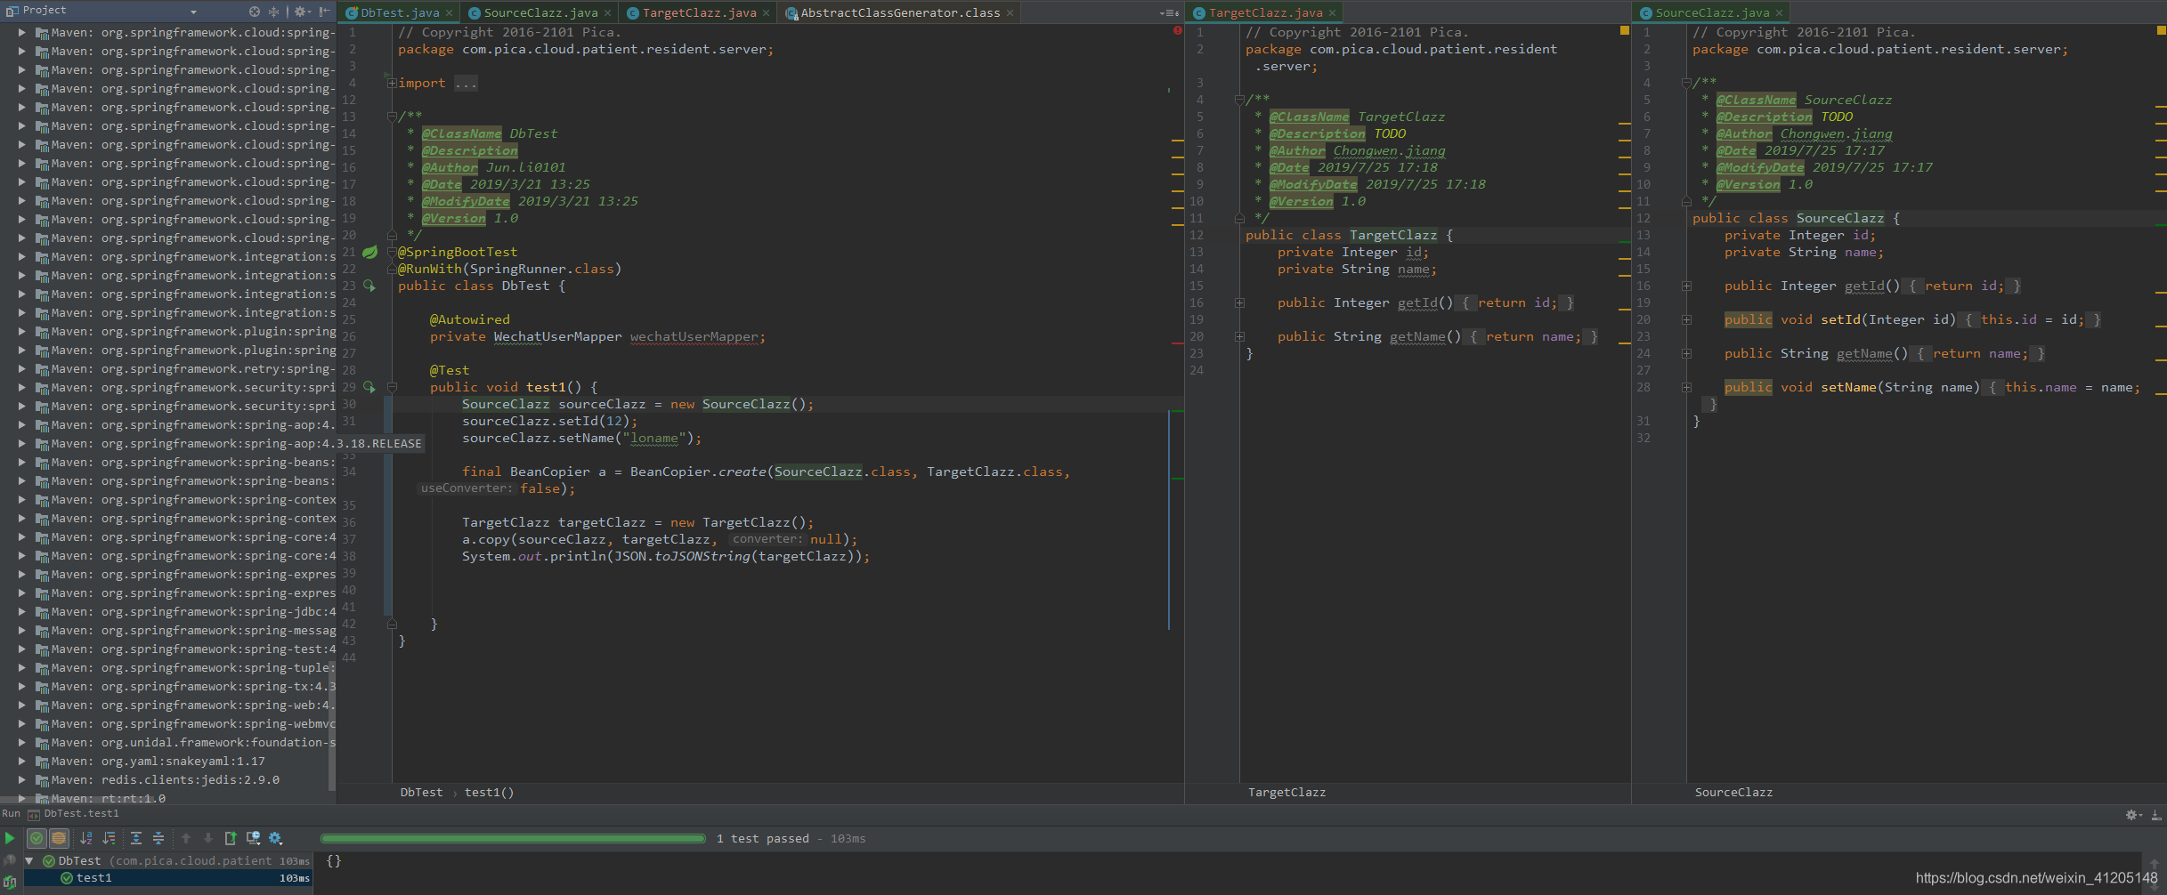Image resolution: width=2167 pixels, height=895 pixels.
Task: Rerun DbTest.test1 with the green play button
Action: click(x=10, y=838)
